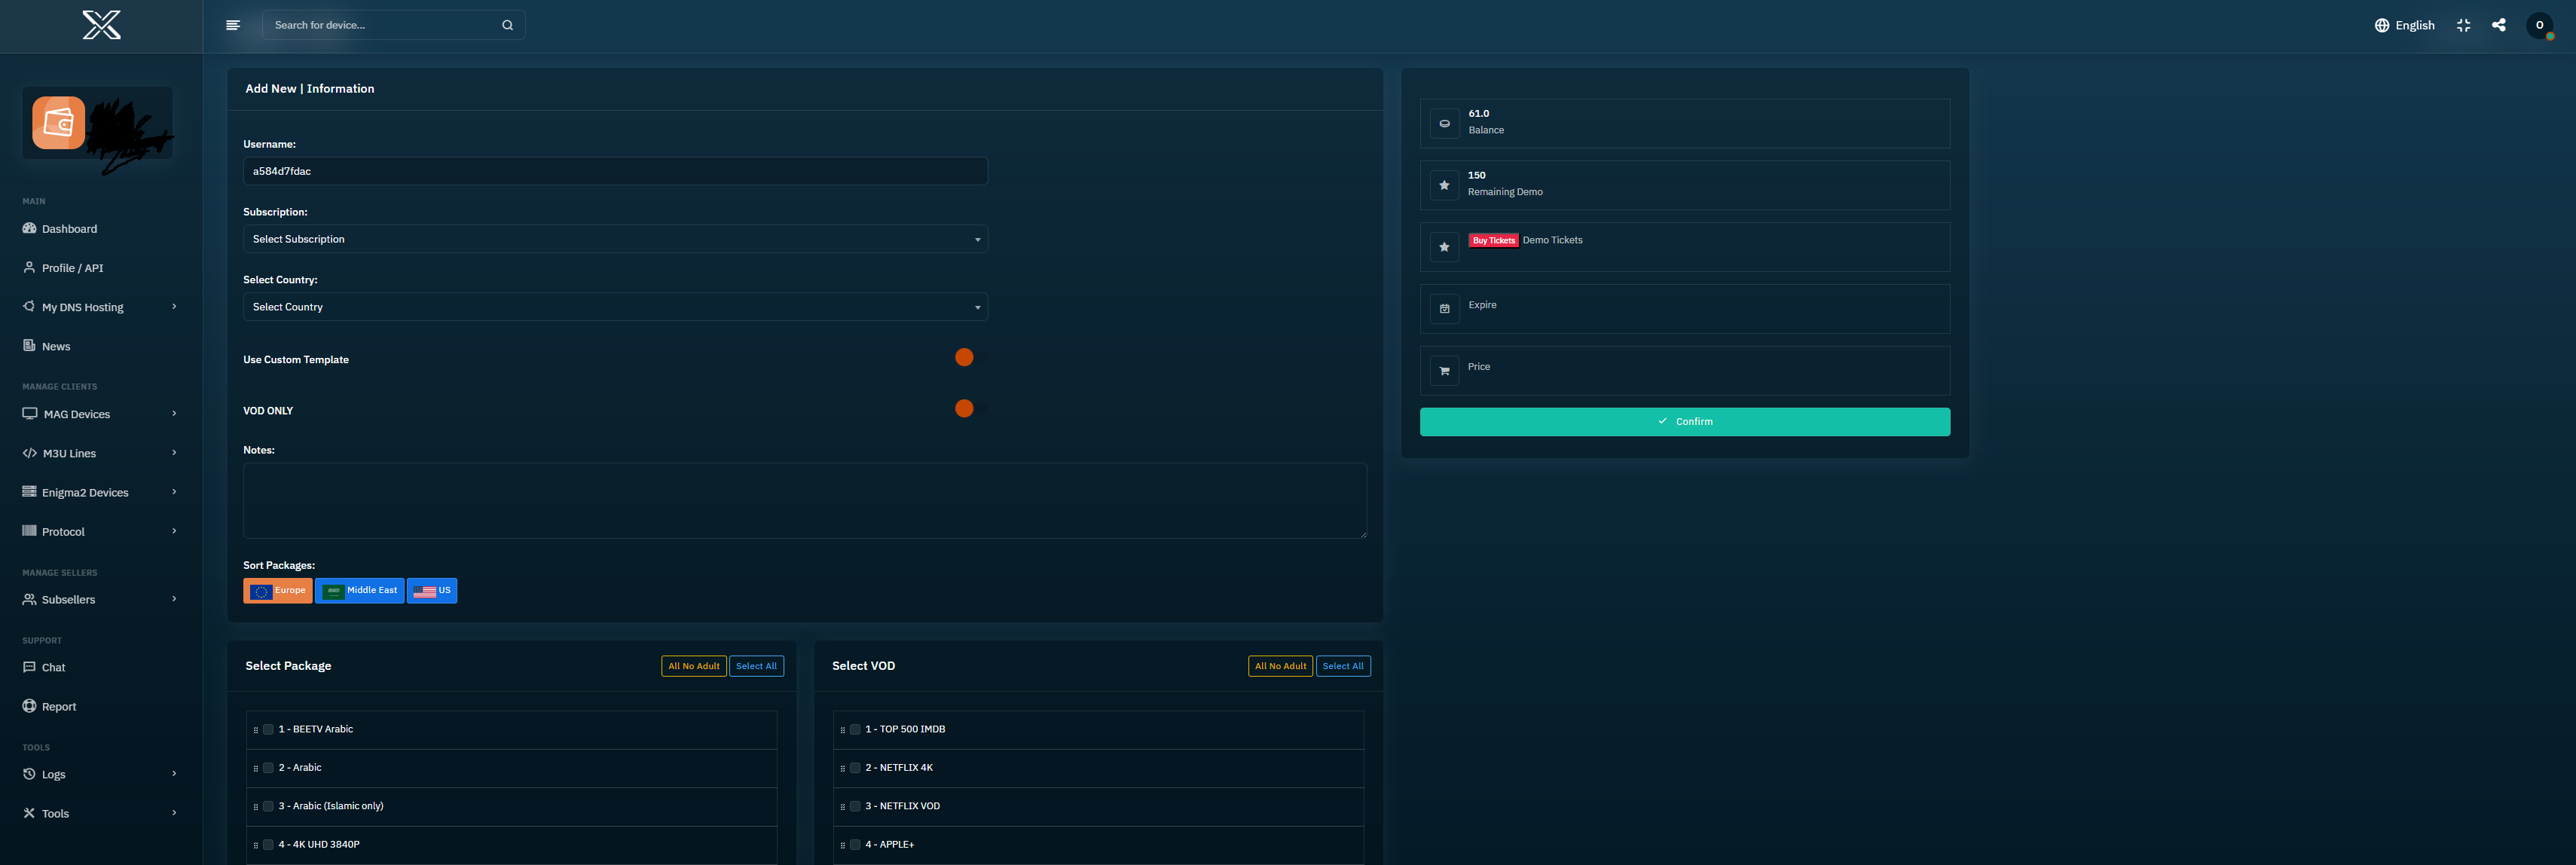Click drag handle for BEETV Arabic
This screenshot has width=2576, height=865.
255,730
